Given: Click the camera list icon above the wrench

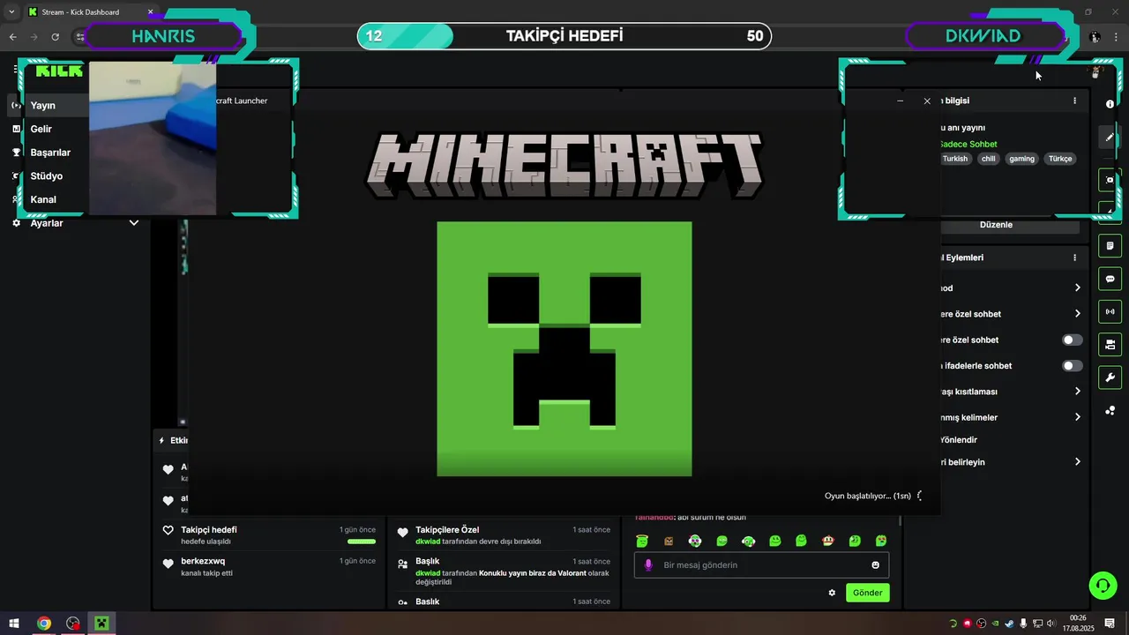Looking at the screenshot, I should click(x=1110, y=345).
